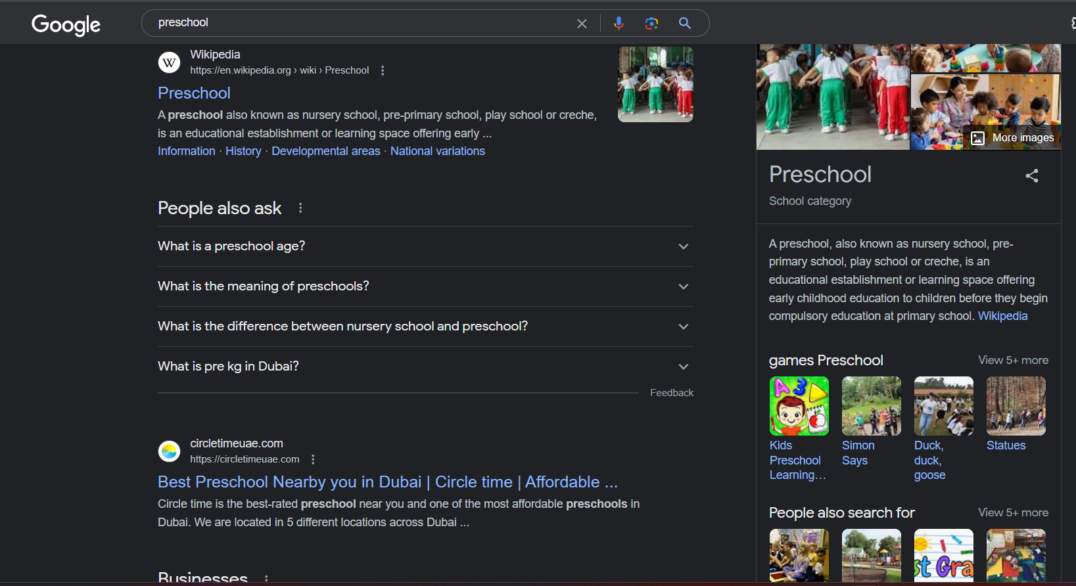Image resolution: width=1076 pixels, height=586 pixels.
Task: Click the games Preschool section heading
Action: pos(826,360)
